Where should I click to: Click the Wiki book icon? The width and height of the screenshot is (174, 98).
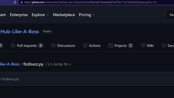click(x=143, y=45)
